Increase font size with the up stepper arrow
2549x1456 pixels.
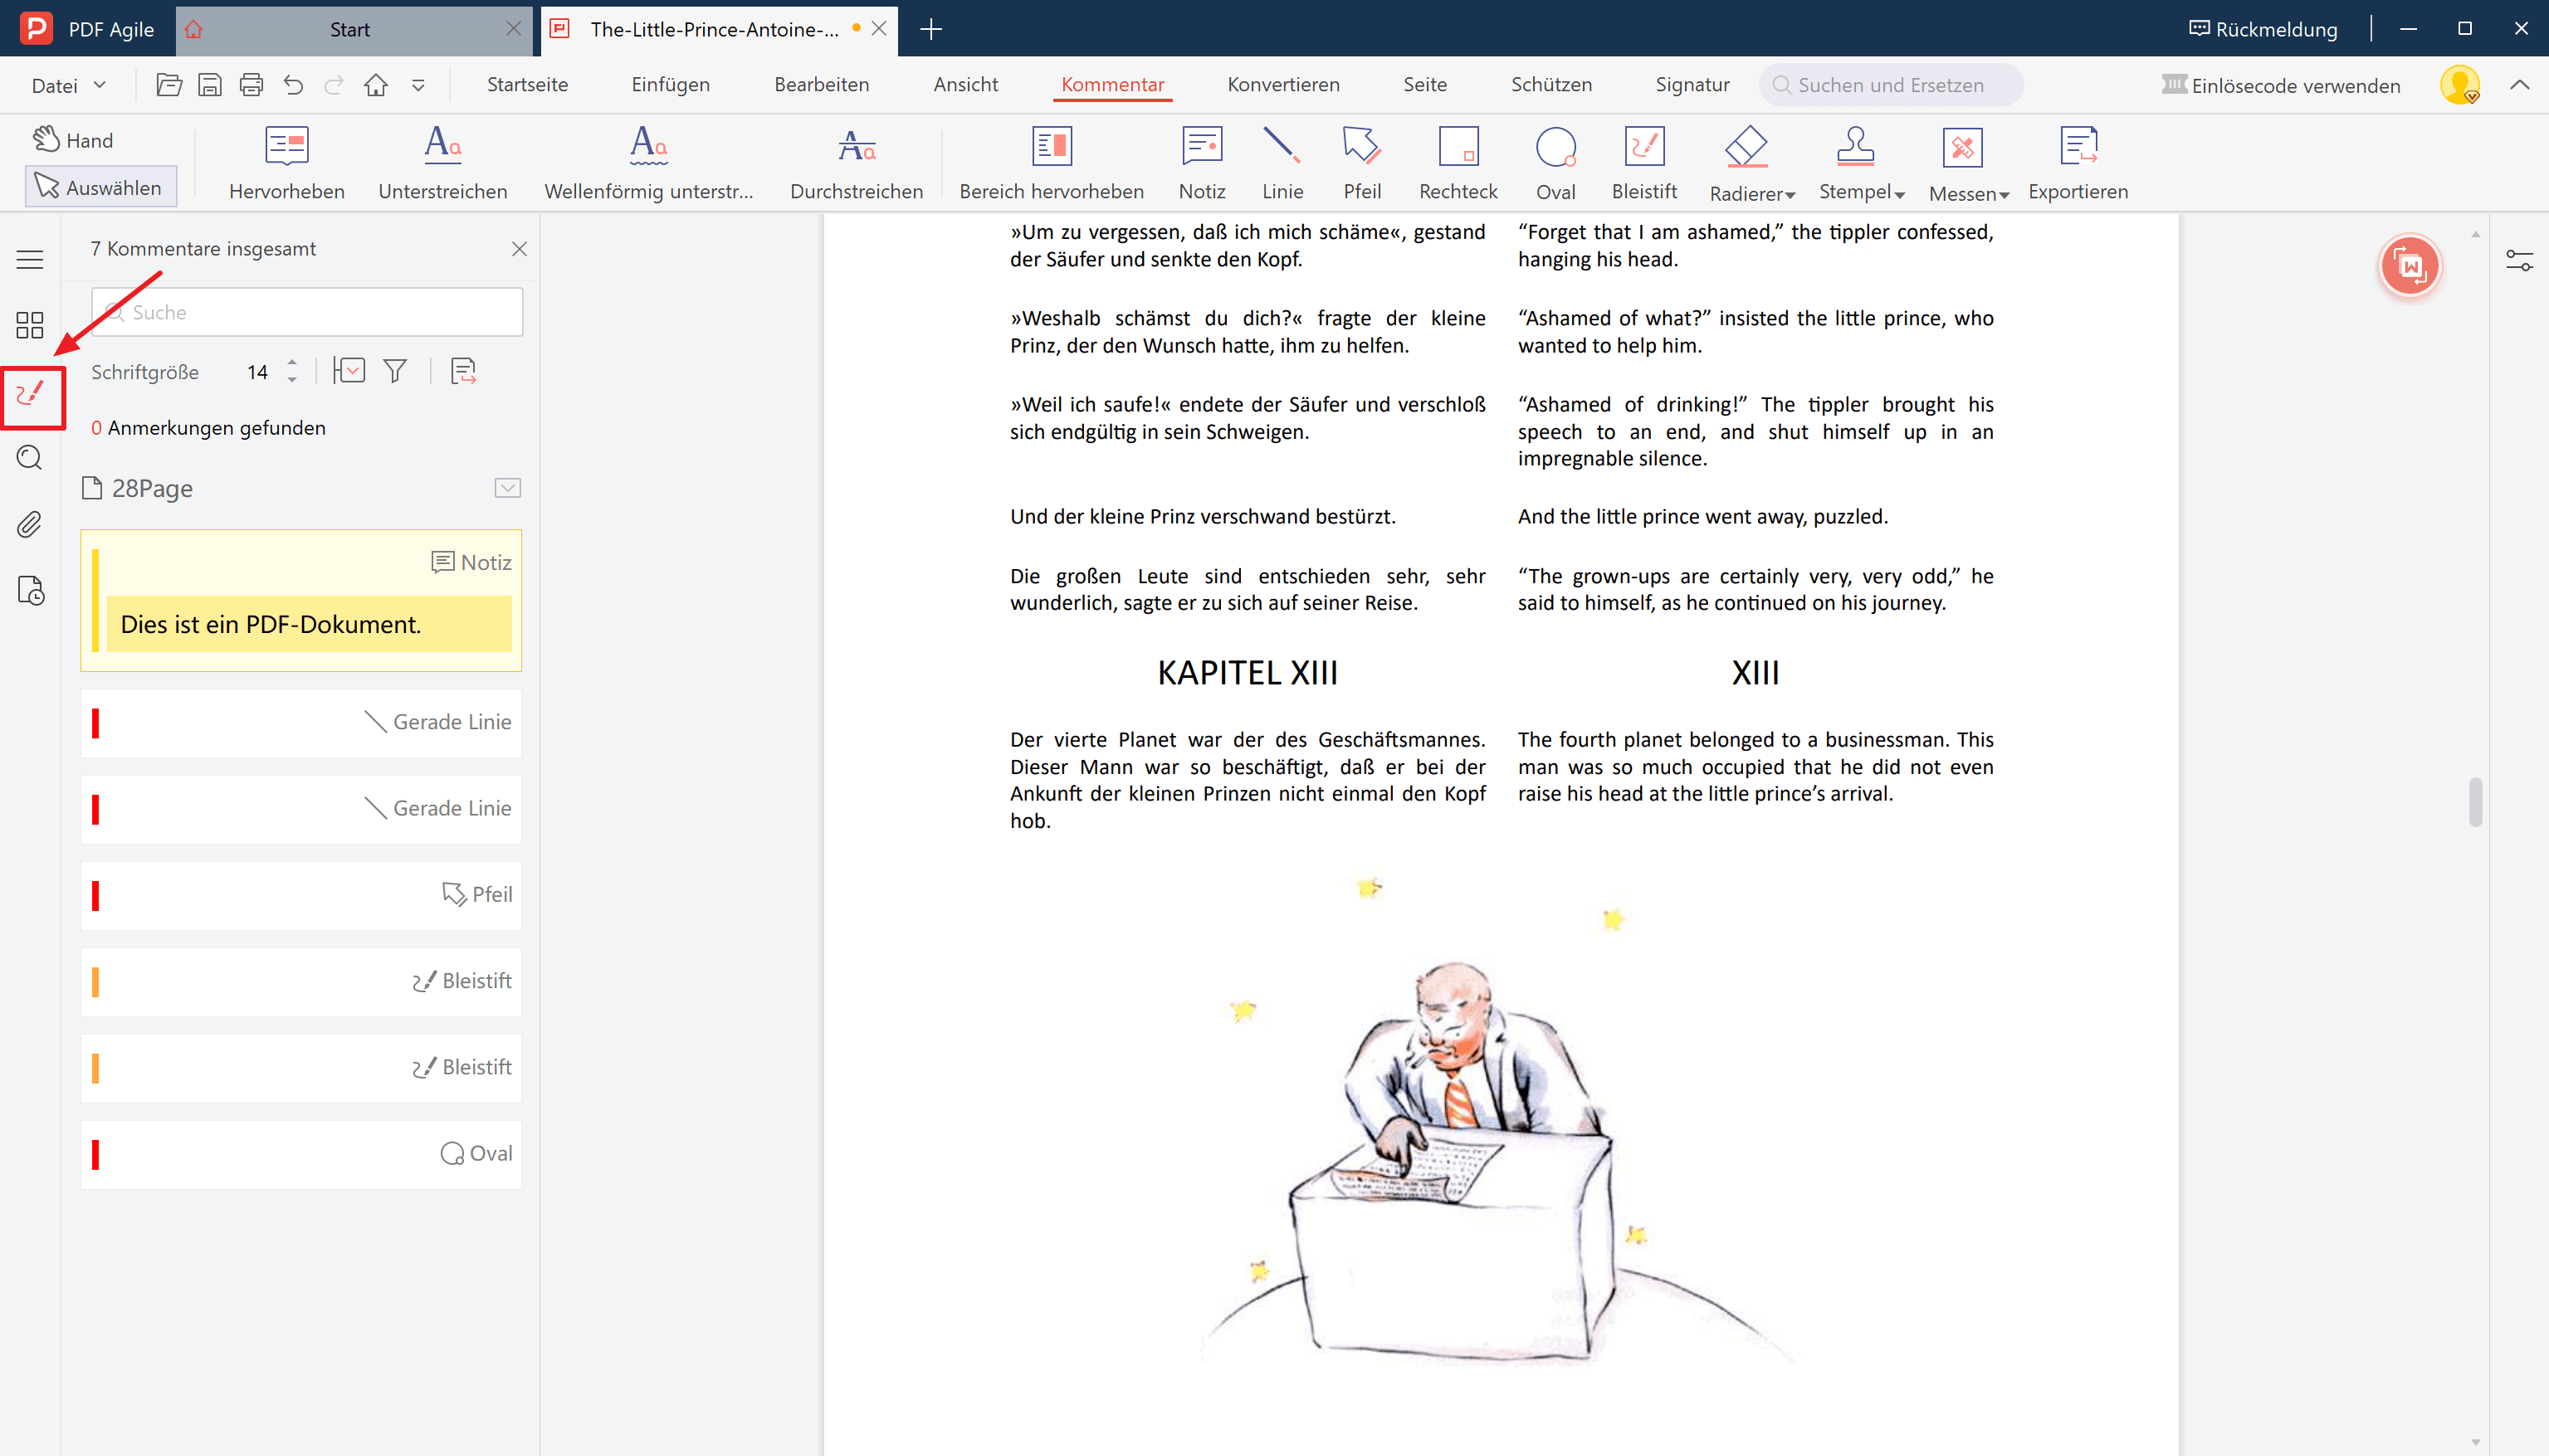(291, 363)
